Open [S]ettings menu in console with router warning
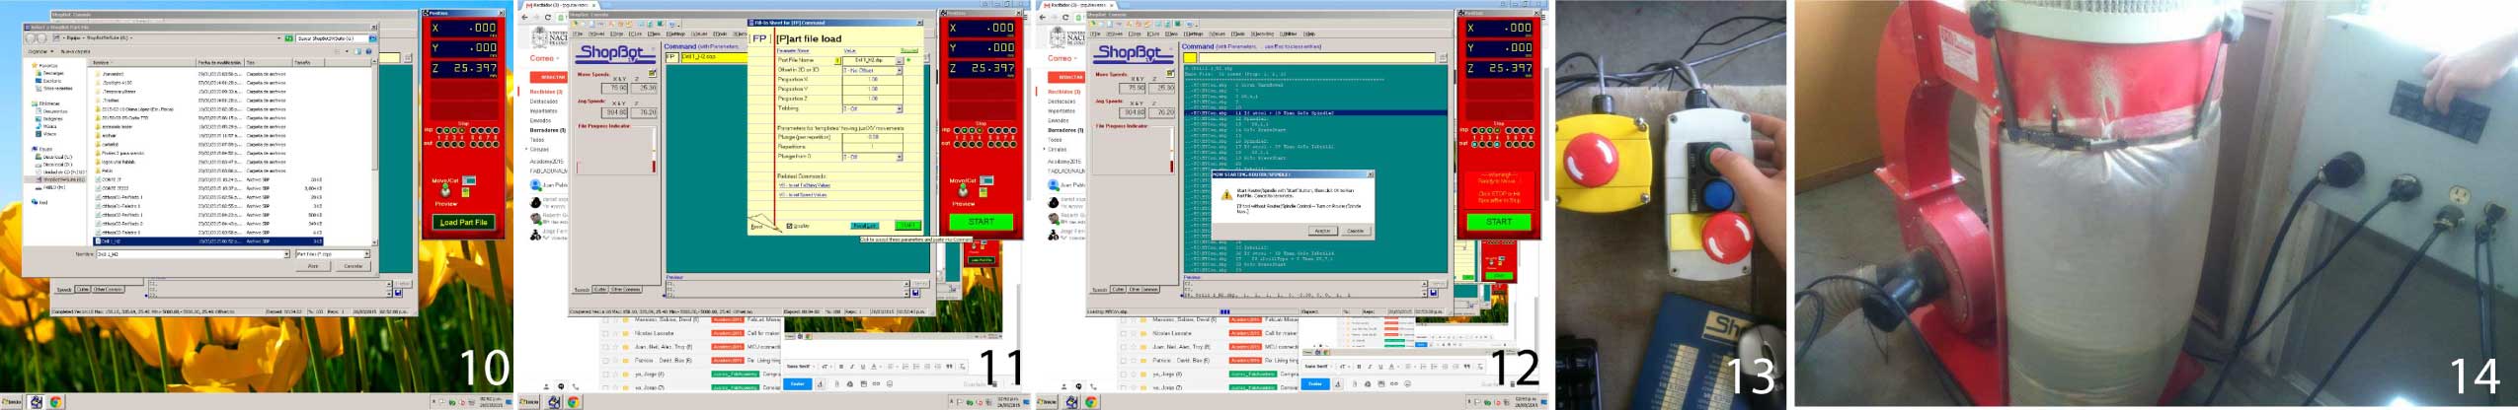This screenshot has width=2518, height=410. pyautogui.click(x=1192, y=34)
